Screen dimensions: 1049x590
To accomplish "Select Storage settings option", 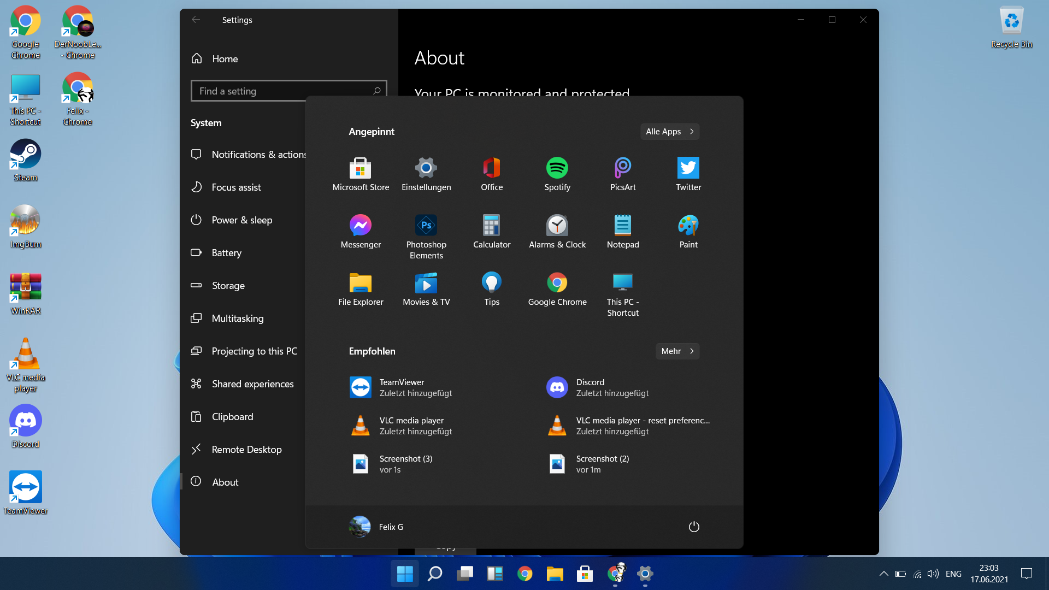I will 228,285.
